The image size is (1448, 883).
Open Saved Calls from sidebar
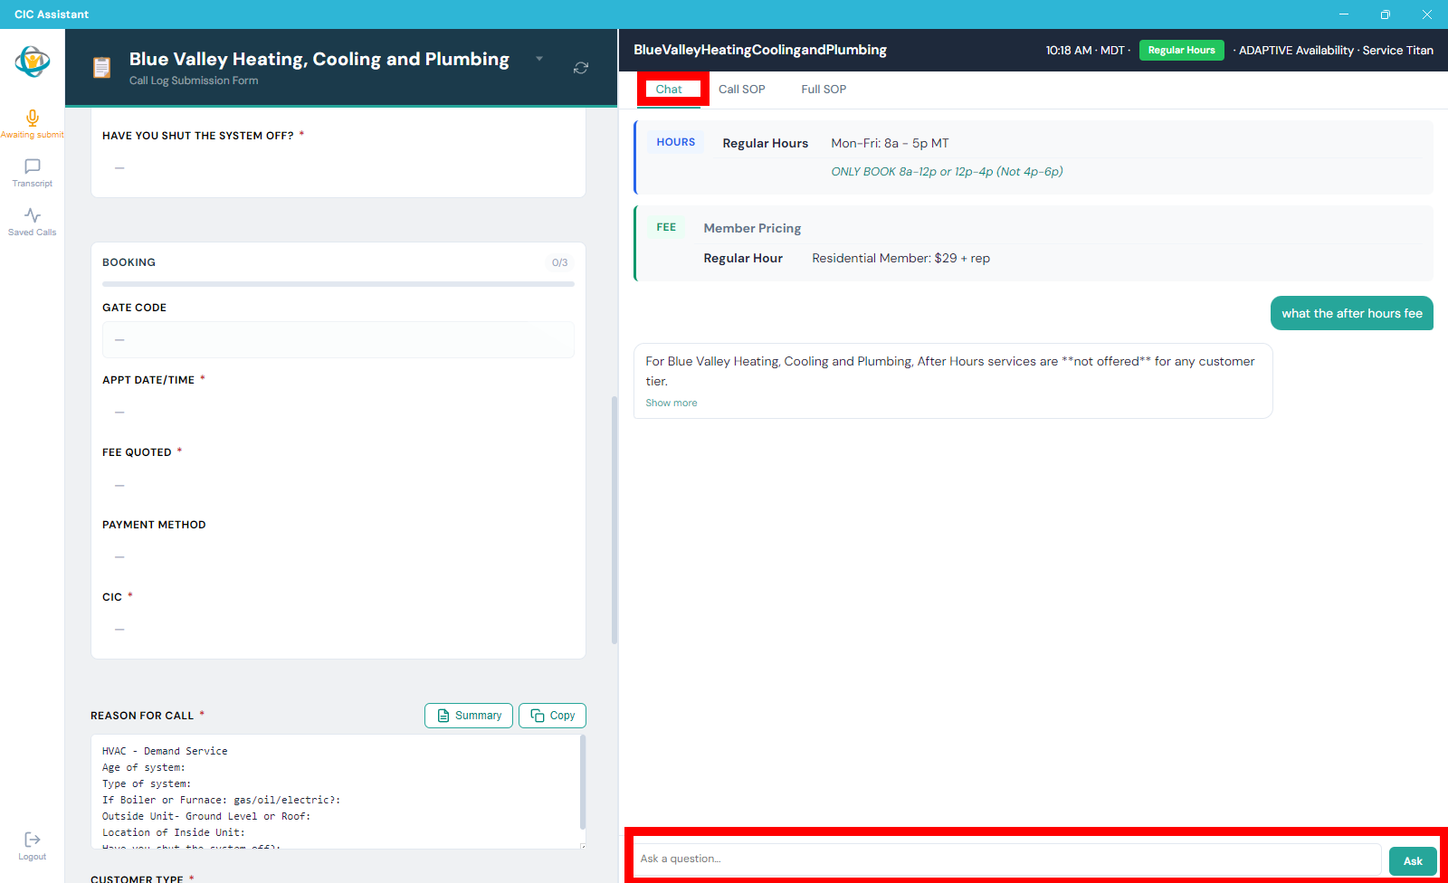coord(33,221)
